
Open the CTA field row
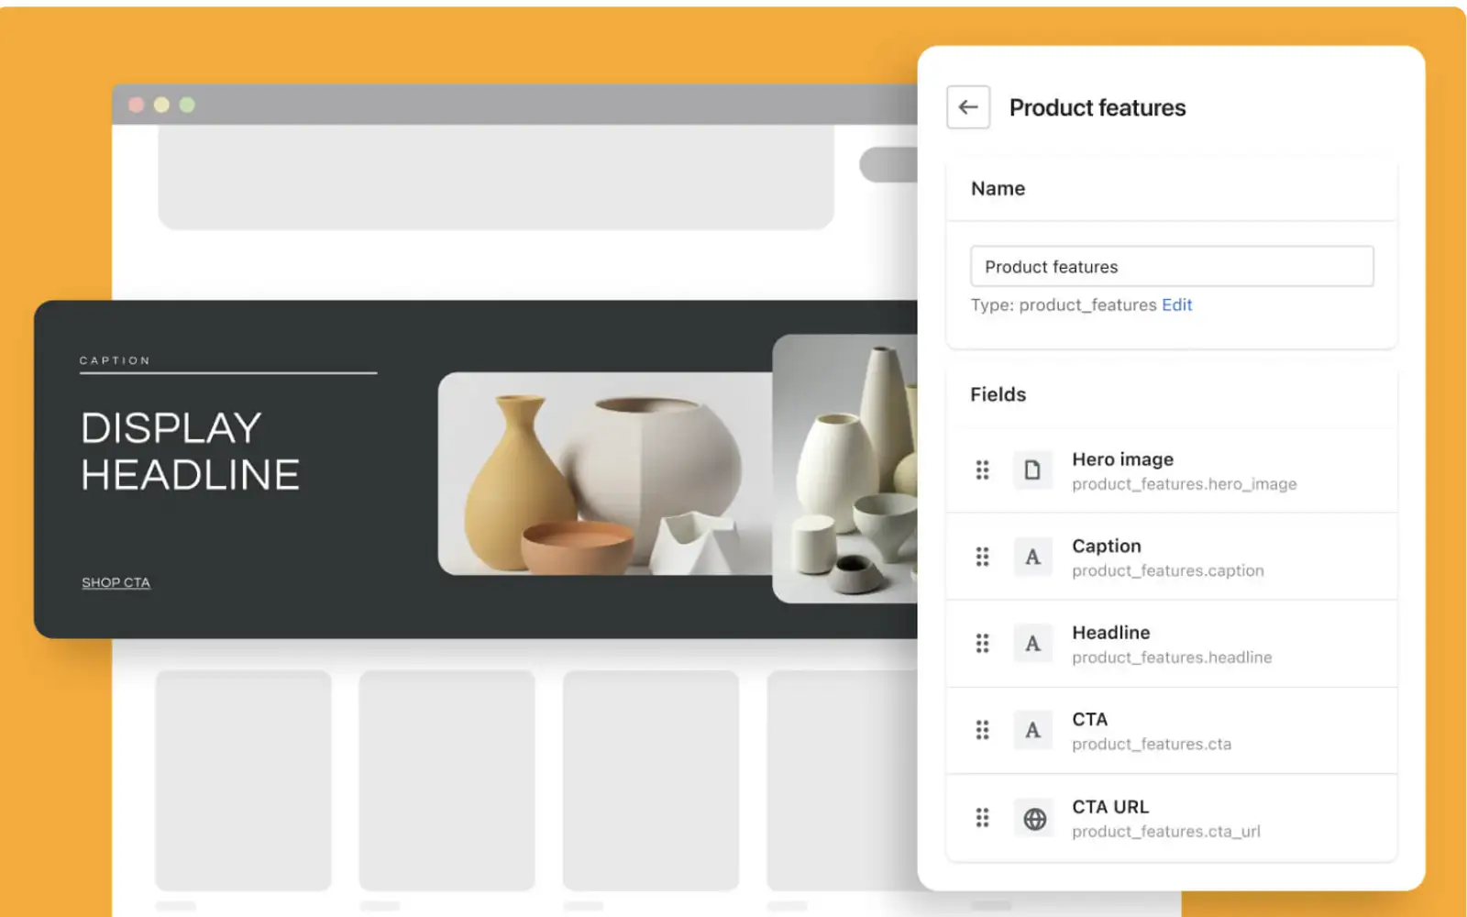[1172, 730]
